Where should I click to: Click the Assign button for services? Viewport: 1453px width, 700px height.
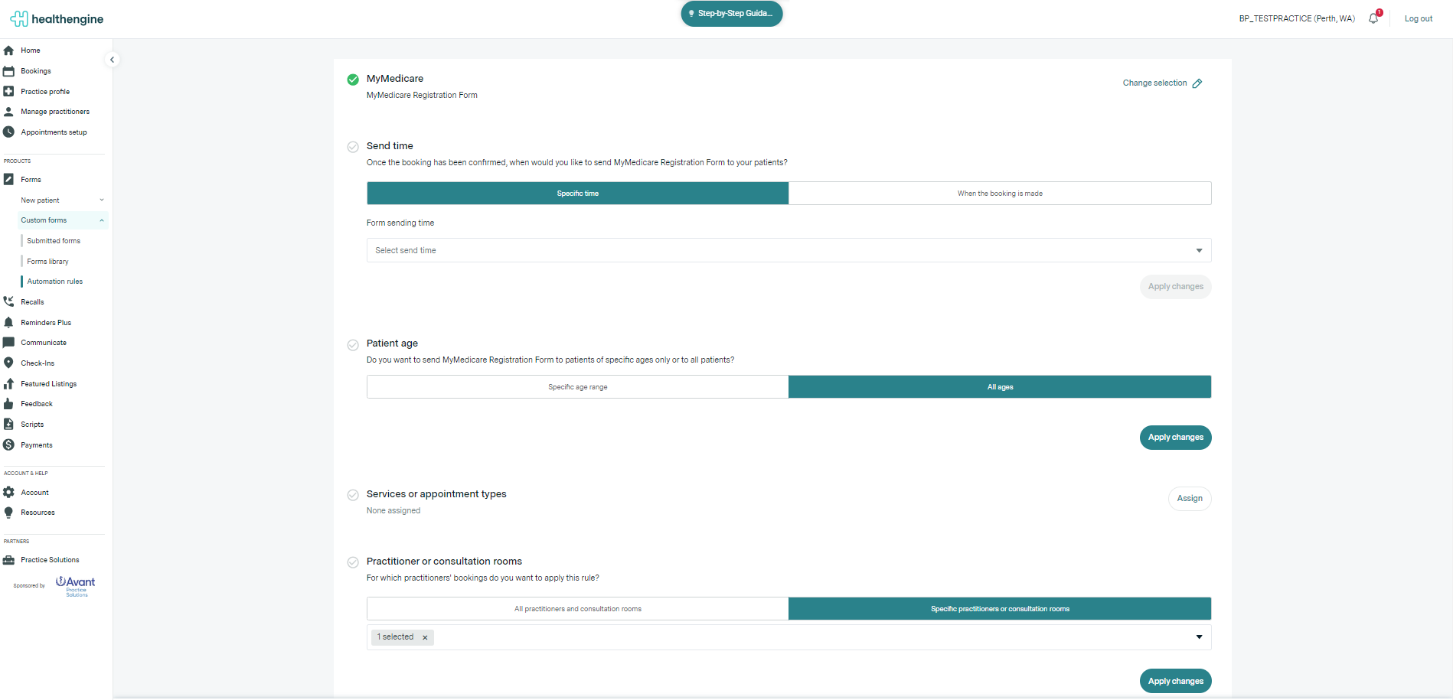tap(1189, 499)
